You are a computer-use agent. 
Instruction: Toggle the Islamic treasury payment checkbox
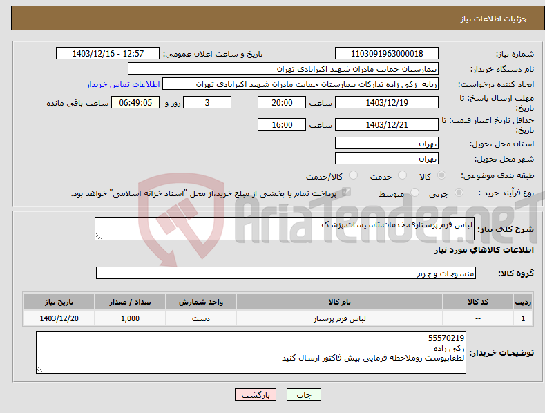346,192
